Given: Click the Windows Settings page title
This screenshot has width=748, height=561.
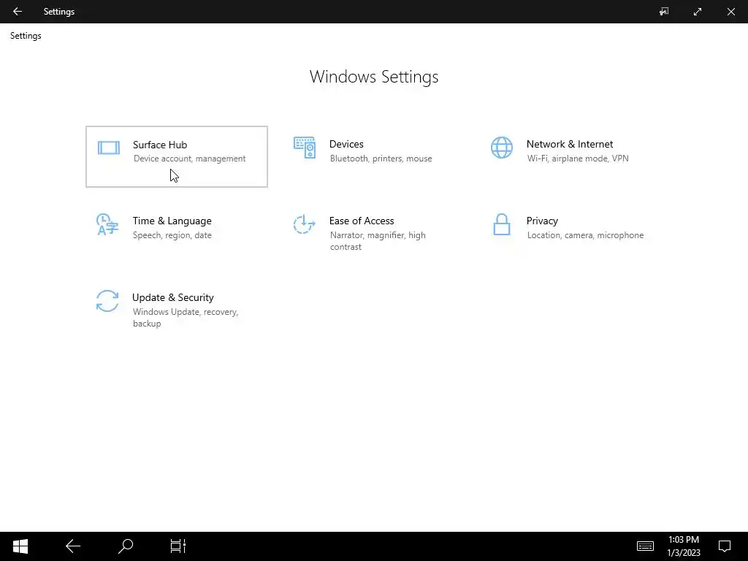Looking at the screenshot, I should click(374, 77).
